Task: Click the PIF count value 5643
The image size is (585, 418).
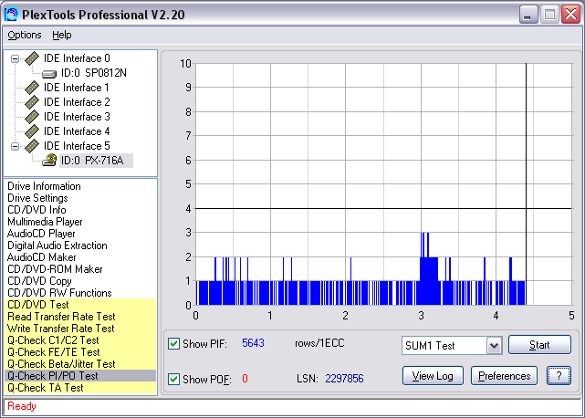Action: pyautogui.click(x=253, y=343)
